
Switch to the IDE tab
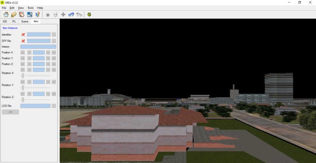click(x=5, y=21)
